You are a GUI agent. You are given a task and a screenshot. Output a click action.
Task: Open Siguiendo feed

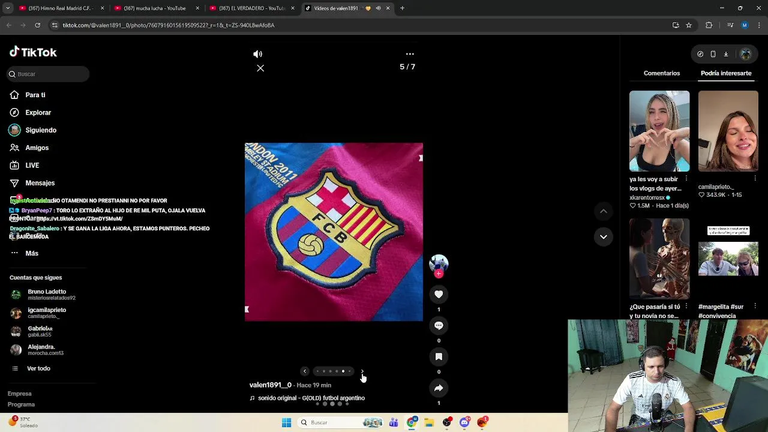coord(41,130)
